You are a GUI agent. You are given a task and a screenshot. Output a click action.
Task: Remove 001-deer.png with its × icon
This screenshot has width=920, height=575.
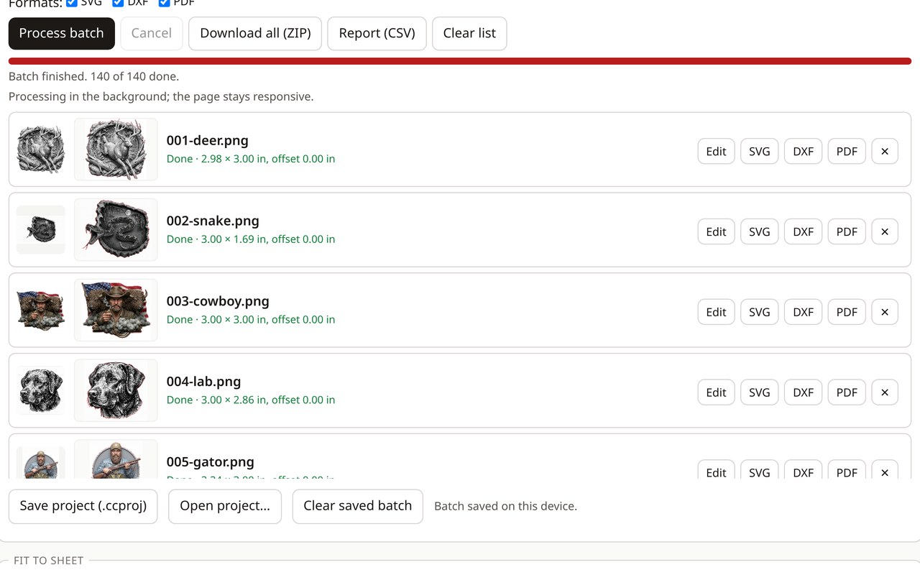[x=885, y=151]
